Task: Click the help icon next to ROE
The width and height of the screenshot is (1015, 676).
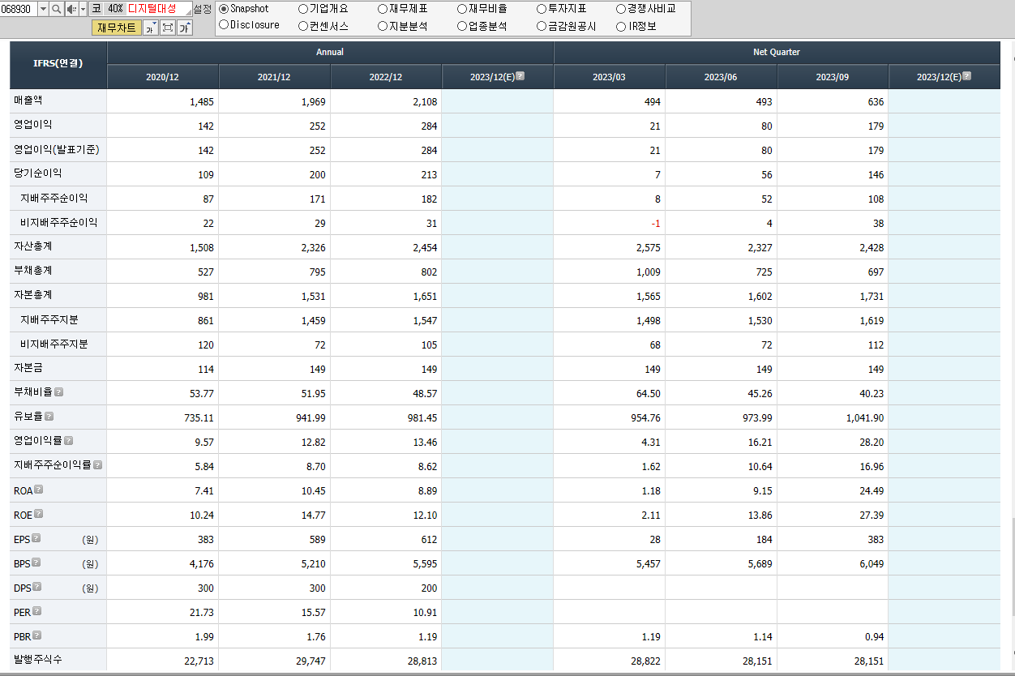Action: pos(38,514)
